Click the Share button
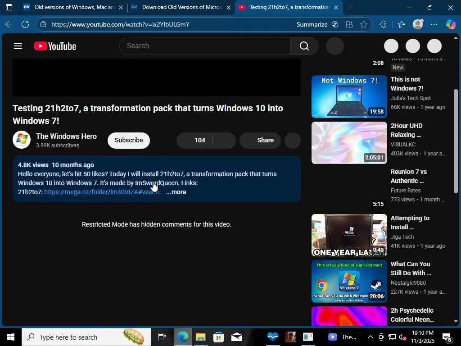 click(260, 141)
